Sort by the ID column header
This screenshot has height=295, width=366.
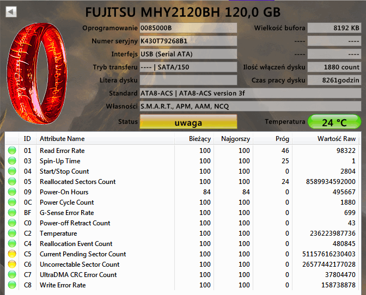tap(27, 139)
